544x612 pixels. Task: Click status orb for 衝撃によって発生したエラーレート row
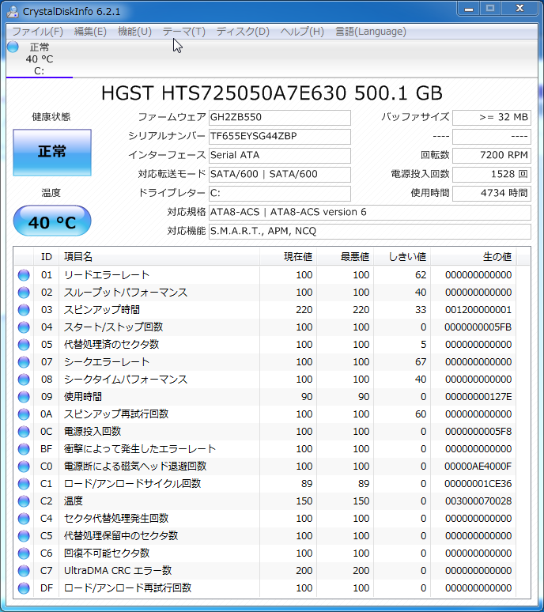tap(24, 449)
